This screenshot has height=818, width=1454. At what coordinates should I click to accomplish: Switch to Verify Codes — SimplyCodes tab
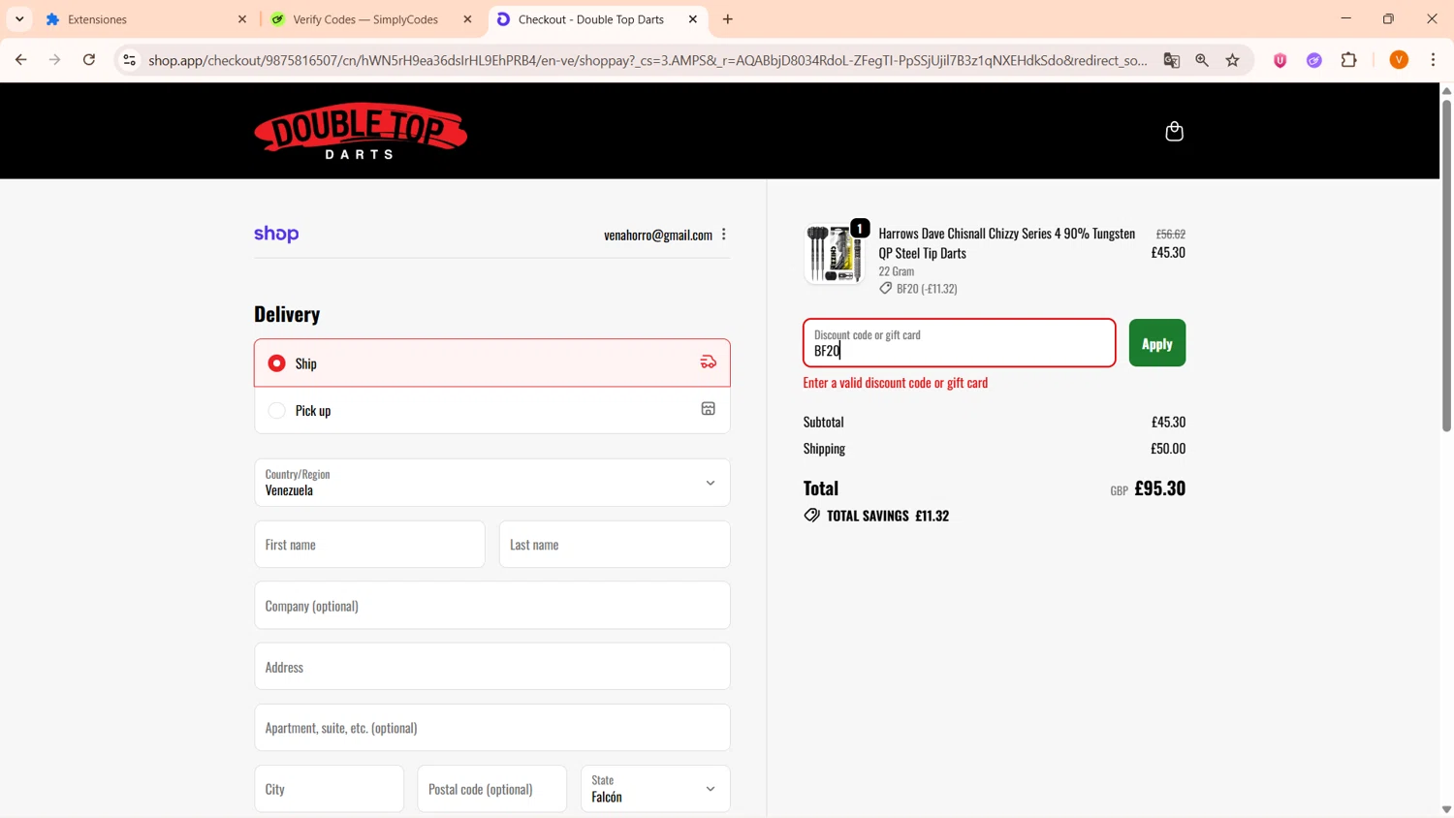[x=372, y=19]
